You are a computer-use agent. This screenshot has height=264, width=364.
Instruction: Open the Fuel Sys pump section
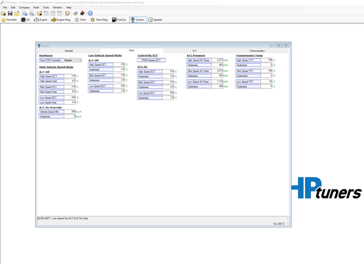(x=119, y=20)
